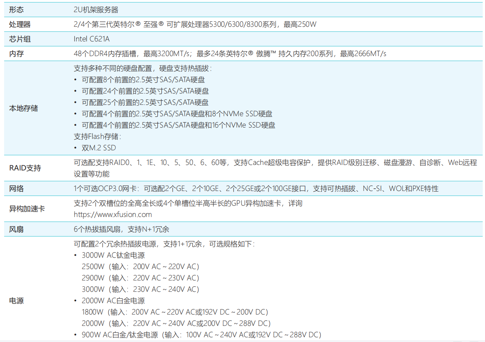Click the 6个热拔插风扇 description text
The image size is (485, 342).
[121, 229]
